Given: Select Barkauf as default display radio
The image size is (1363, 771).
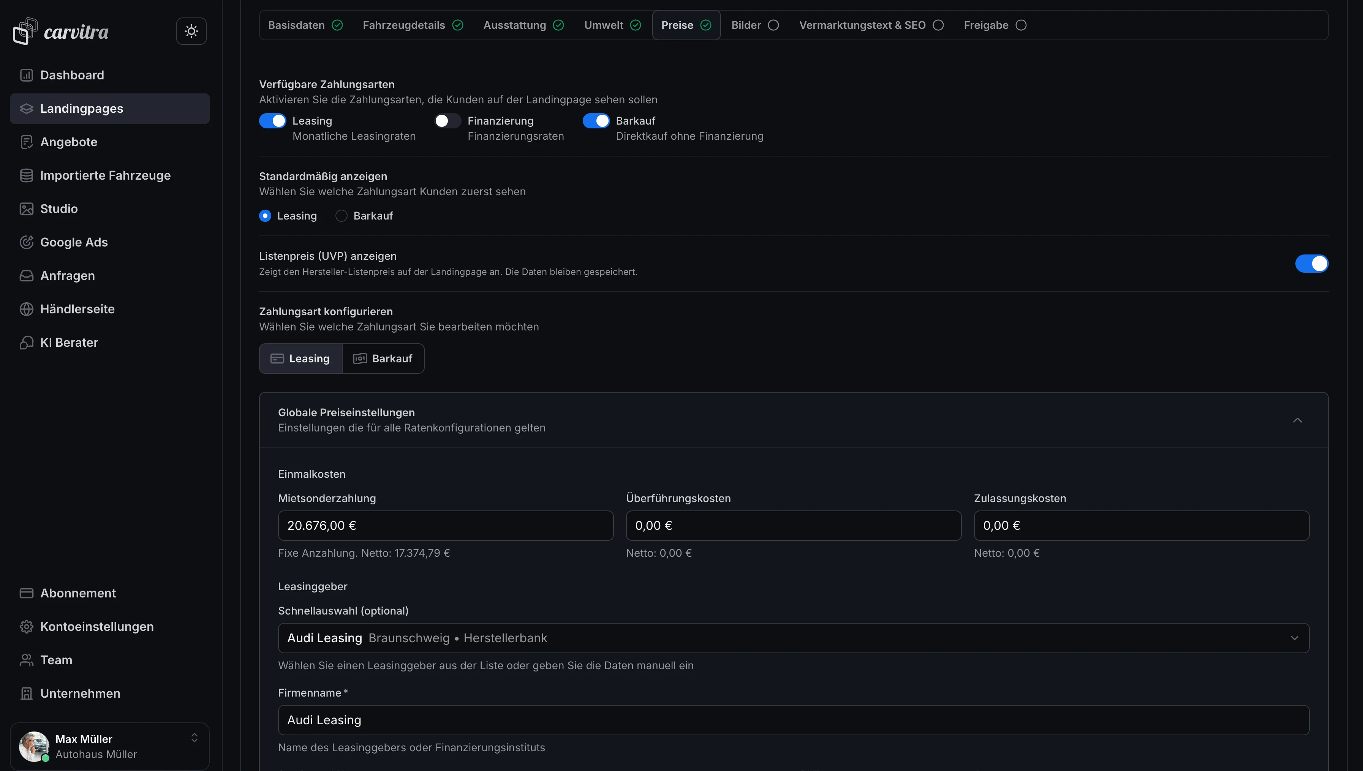Looking at the screenshot, I should 342,215.
